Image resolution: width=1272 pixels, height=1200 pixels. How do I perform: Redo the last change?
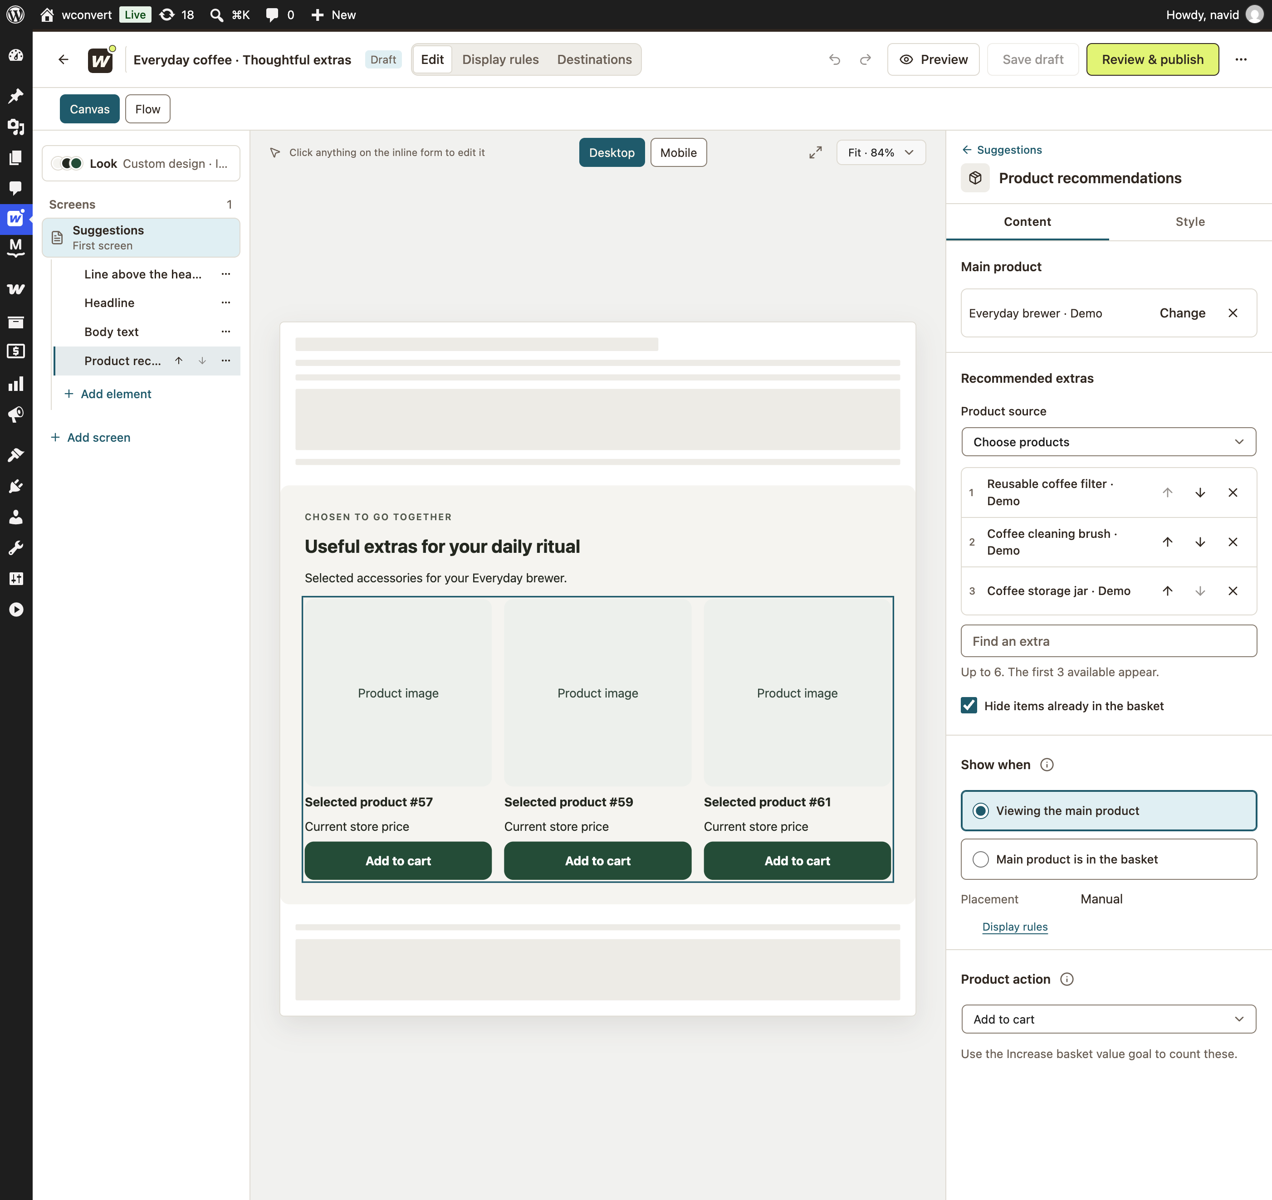(x=865, y=59)
